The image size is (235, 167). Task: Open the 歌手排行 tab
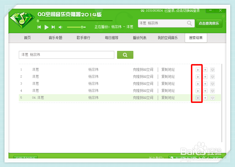tap(83, 38)
